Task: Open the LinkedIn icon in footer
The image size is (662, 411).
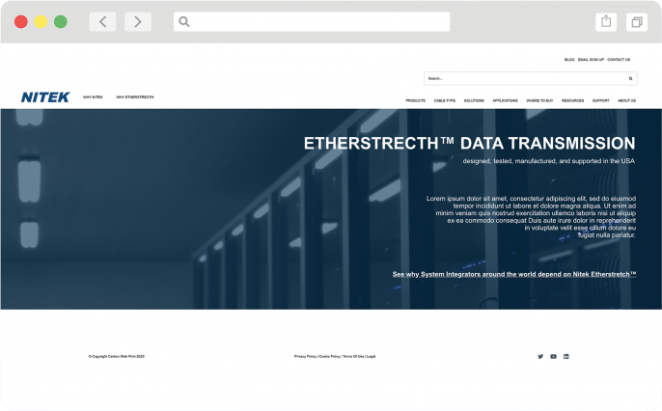Action: pyautogui.click(x=566, y=357)
